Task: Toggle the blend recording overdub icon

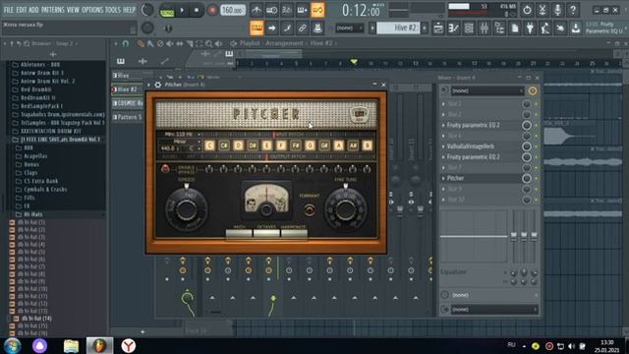Action: 302,10
